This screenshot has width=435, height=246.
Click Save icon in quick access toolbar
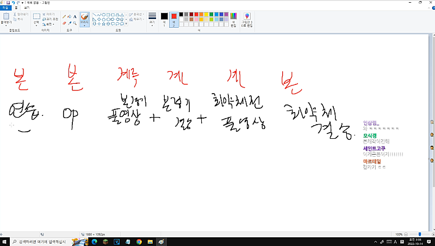8,3
